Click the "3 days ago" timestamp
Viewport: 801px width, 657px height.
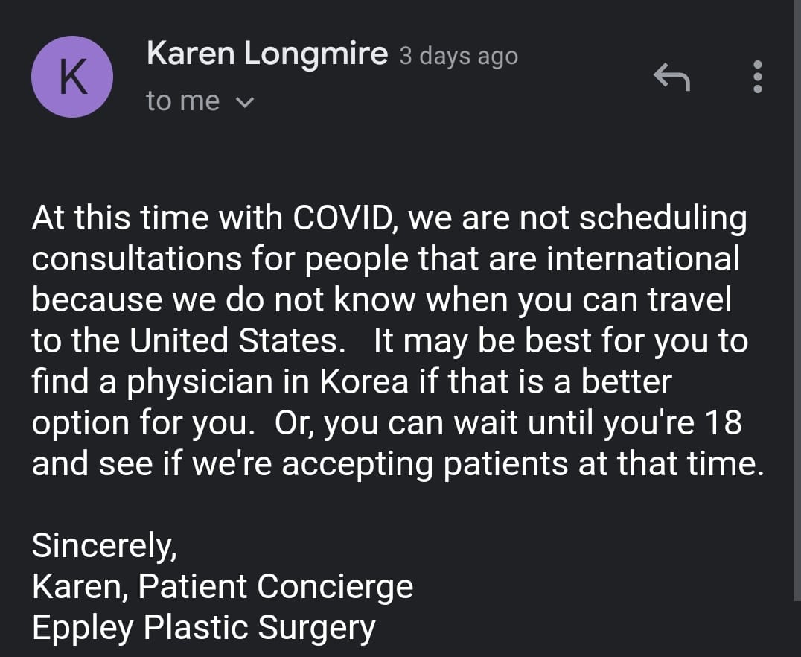point(459,55)
